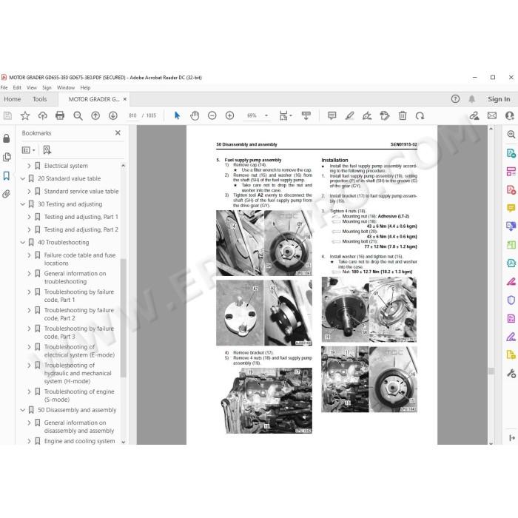518x518 pixels.
Task: Open the Sign document tool
Action: pos(367,115)
